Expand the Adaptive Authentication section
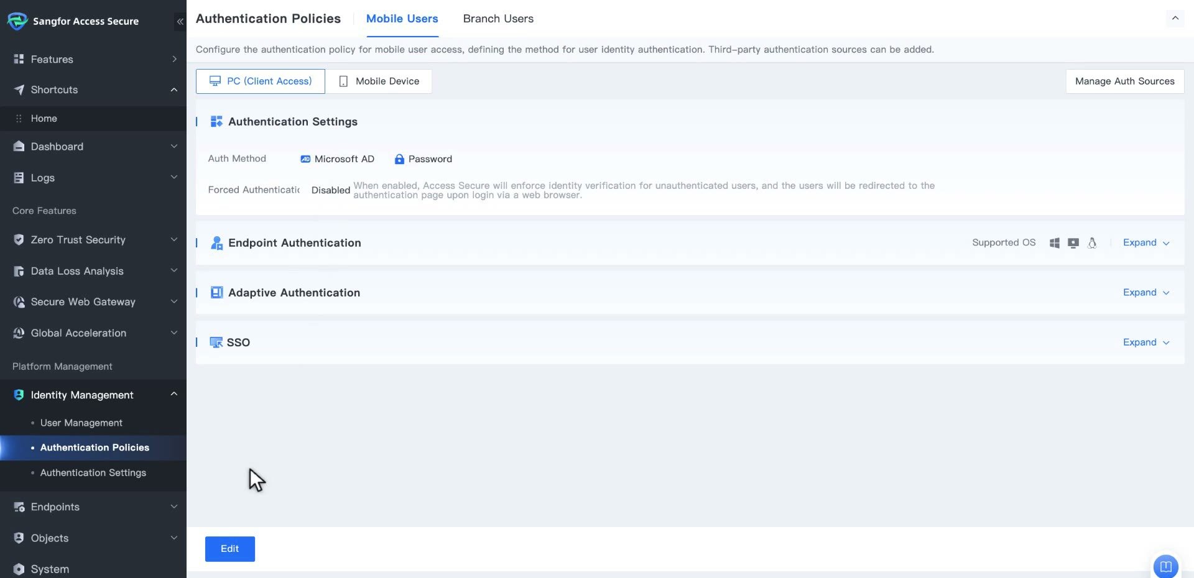The width and height of the screenshot is (1194, 578). click(1146, 293)
